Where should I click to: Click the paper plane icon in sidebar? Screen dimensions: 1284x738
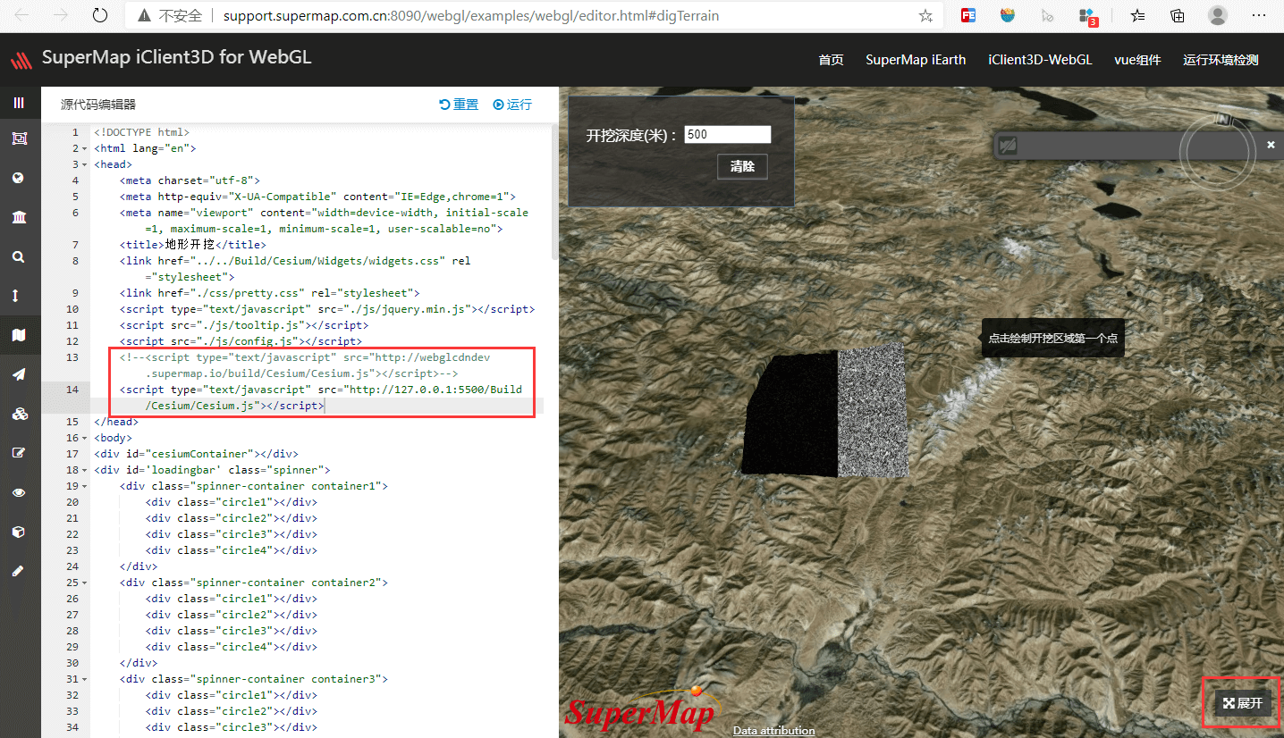point(18,374)
